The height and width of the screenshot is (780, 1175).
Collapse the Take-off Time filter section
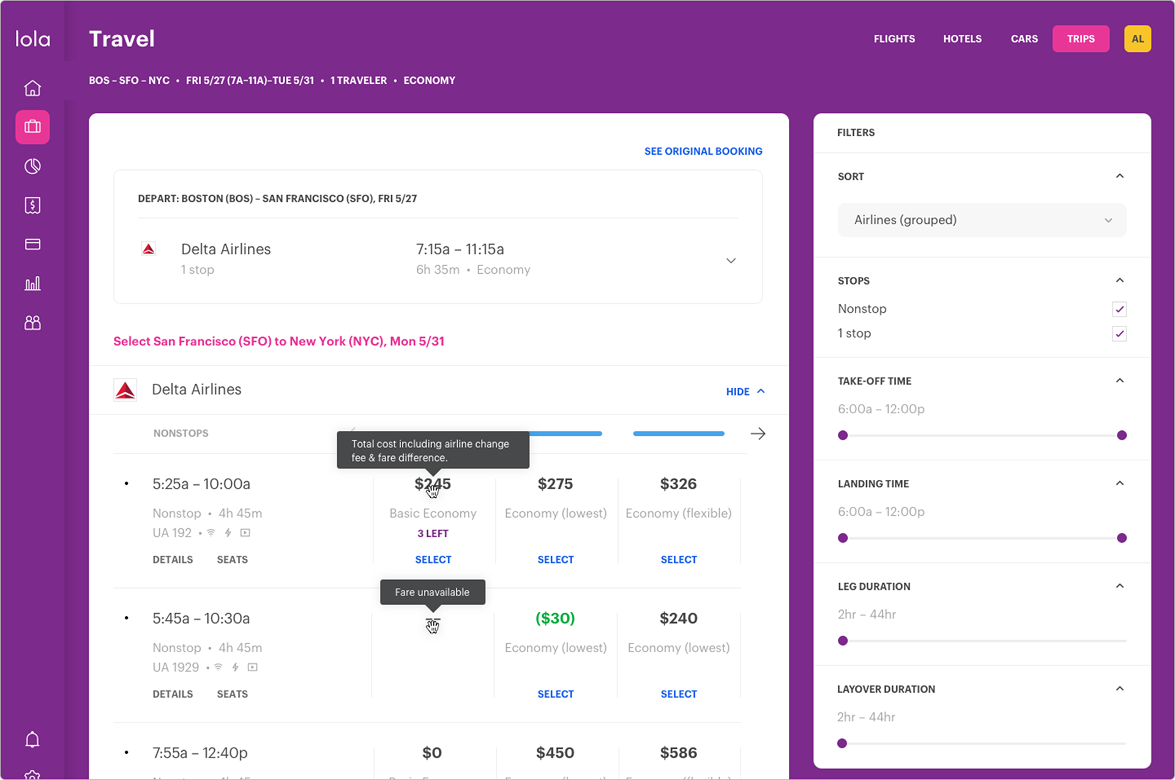1119,381
